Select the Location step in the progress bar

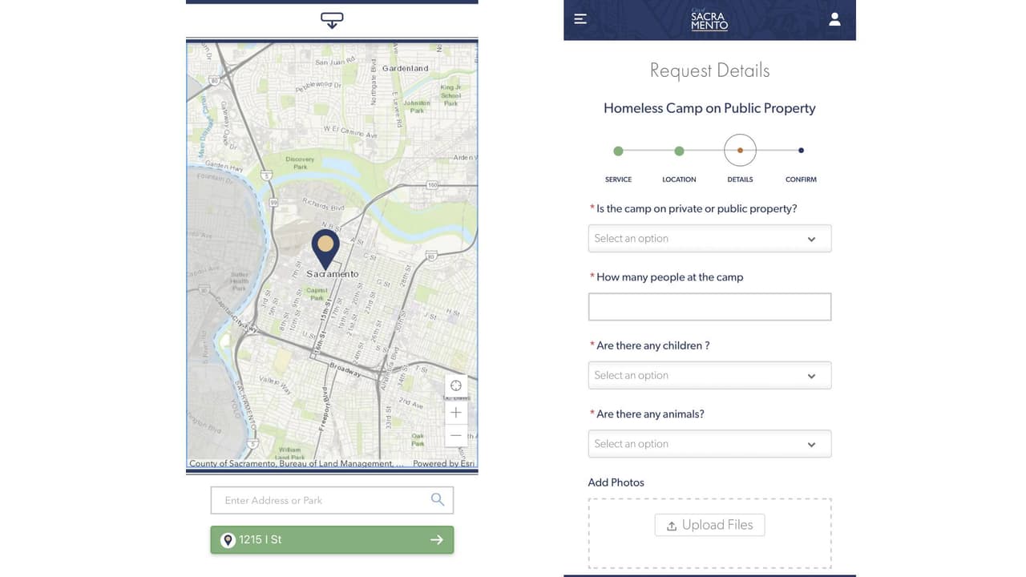(x=679, y=150)
